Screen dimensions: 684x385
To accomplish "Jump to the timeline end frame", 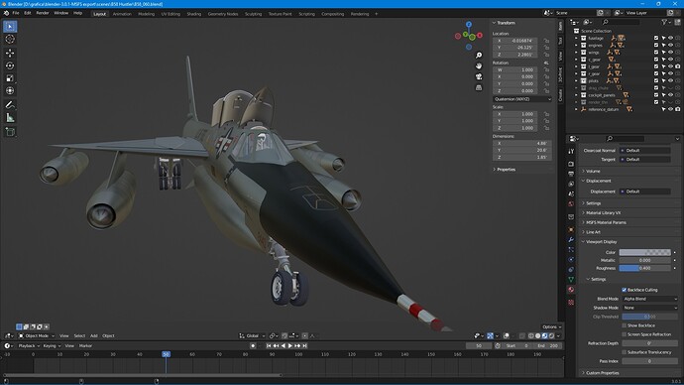I will click(305, 345).
